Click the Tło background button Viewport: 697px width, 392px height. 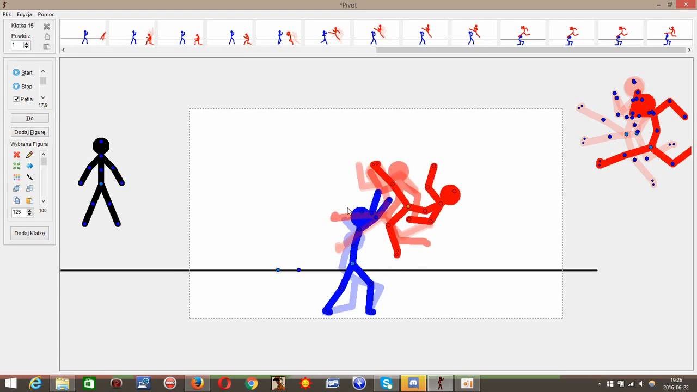click(30, 118)
